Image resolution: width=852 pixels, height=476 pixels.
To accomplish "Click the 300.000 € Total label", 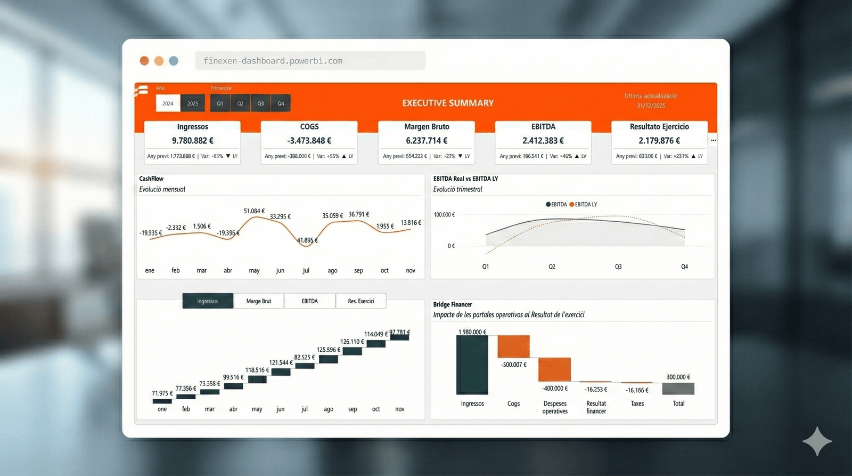I will [x=678, y=377].
